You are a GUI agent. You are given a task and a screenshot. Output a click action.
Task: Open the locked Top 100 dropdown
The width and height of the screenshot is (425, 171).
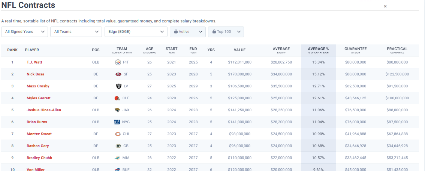click(x=226, y=32)
